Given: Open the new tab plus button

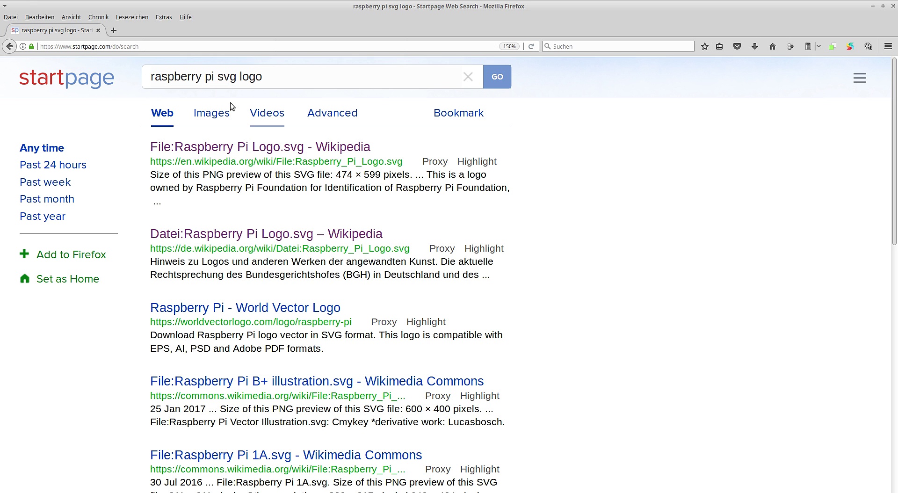Looking at the screenshot, I should (114, 30).
